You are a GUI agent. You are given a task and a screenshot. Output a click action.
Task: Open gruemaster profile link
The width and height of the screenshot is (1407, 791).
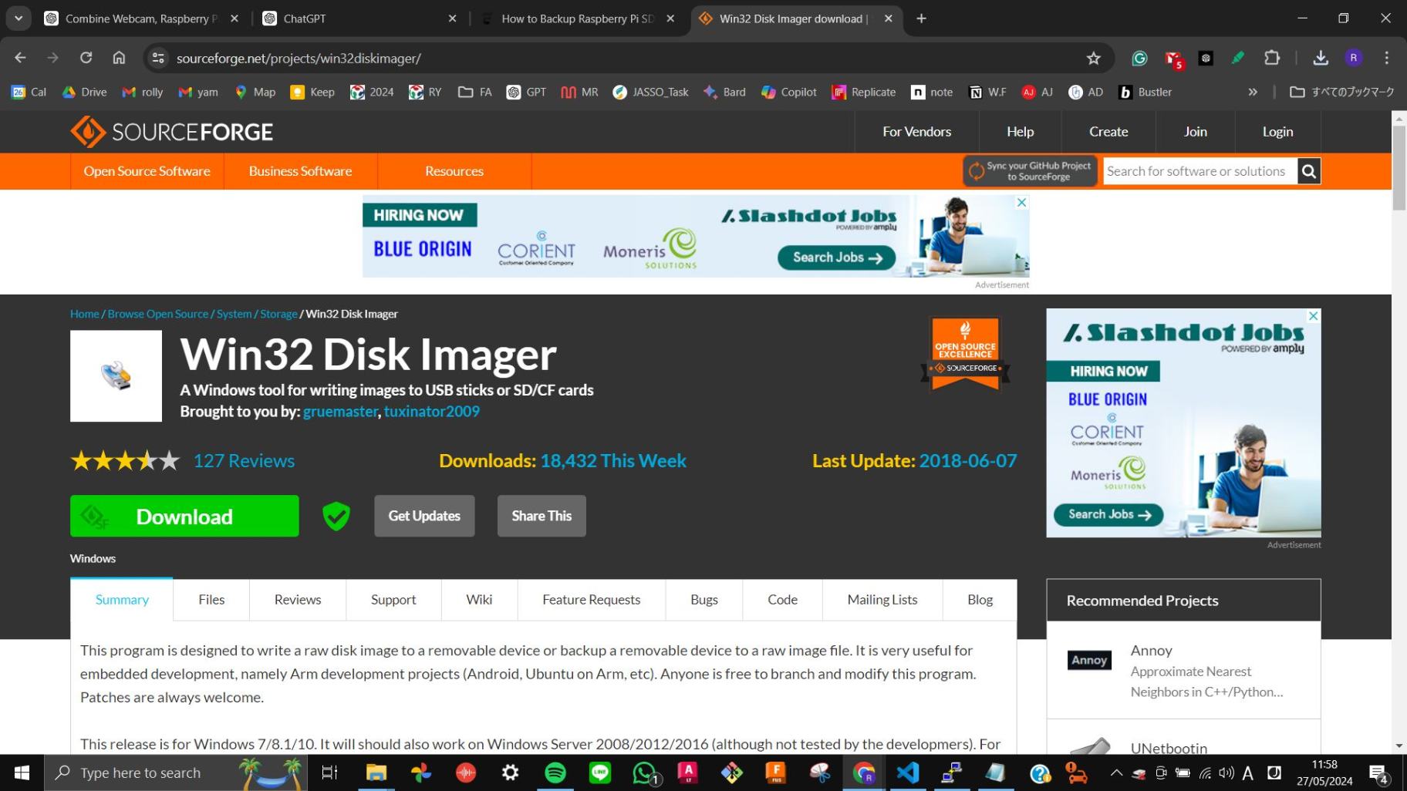click(x=340, y=412)
